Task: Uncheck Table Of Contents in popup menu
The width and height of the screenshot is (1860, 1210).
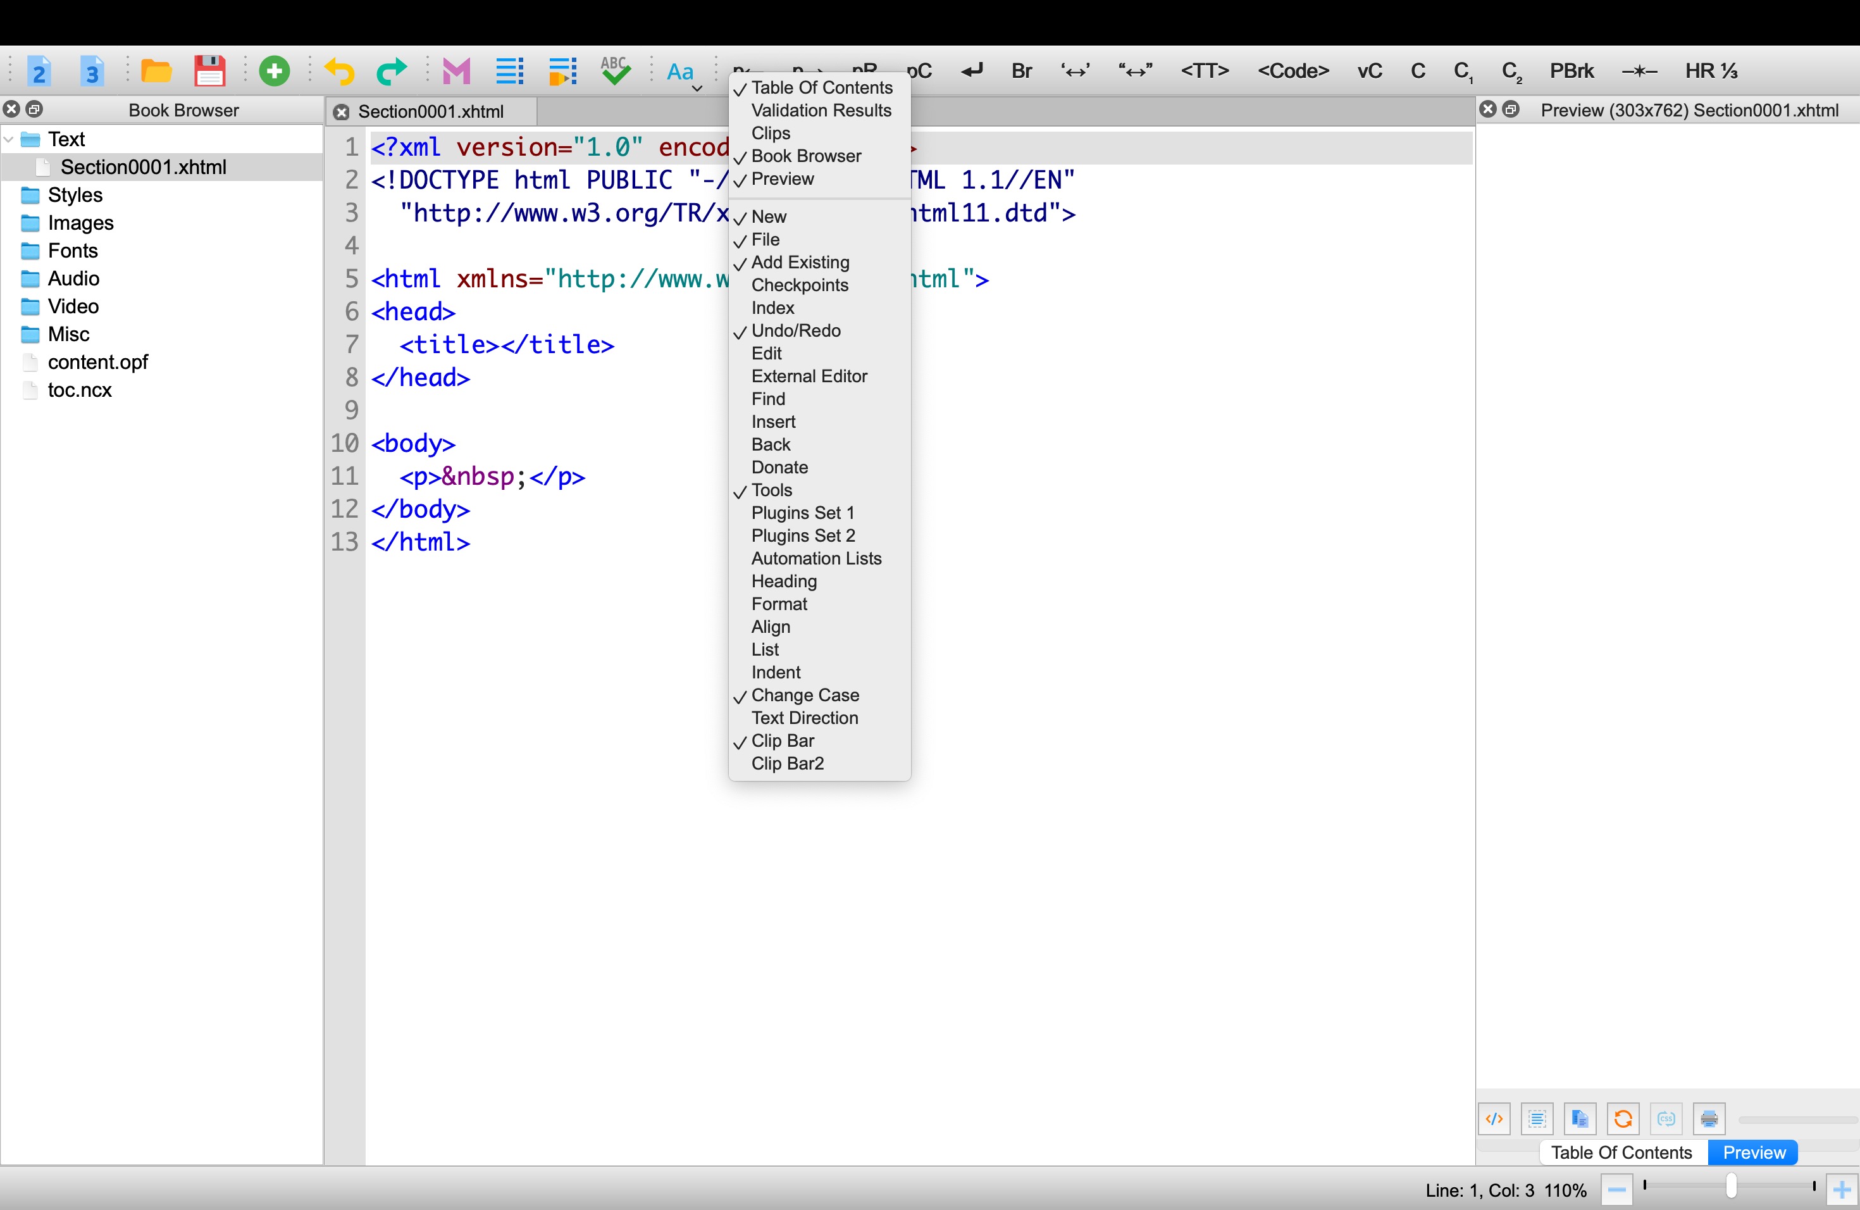Action: [x=821, y=87]
